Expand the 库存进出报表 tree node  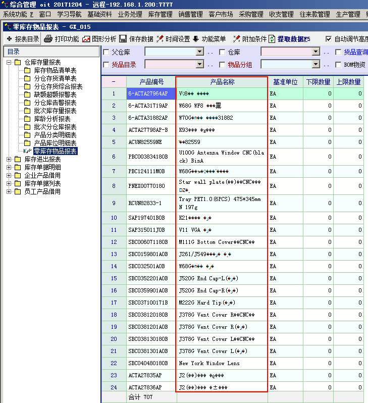tap(9, 160)
